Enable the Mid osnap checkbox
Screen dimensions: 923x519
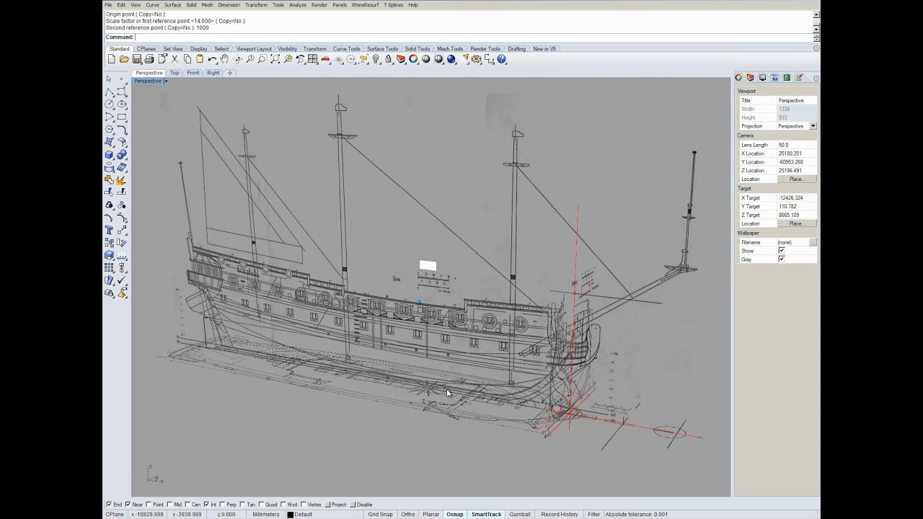169,505
